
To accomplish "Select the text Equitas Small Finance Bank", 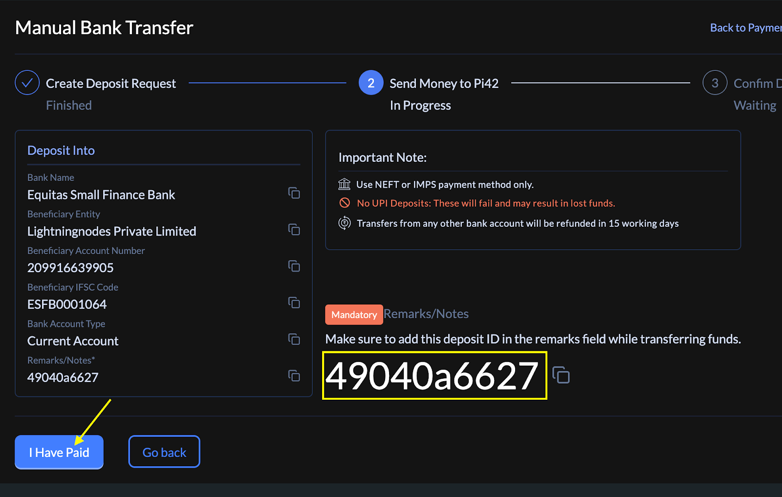I will pyautogui.click(x=101, y=195).
